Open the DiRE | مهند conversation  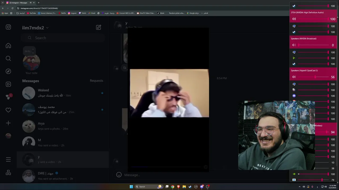[x=63, y=176]
